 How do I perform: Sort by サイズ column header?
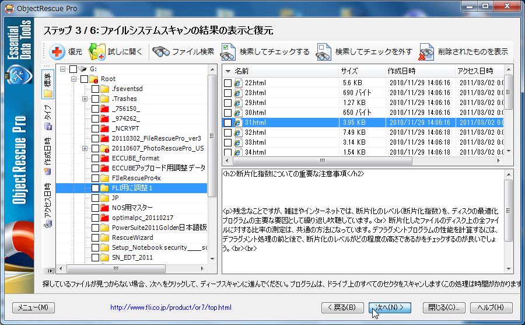pyautogui.click(x=362, y=71)
